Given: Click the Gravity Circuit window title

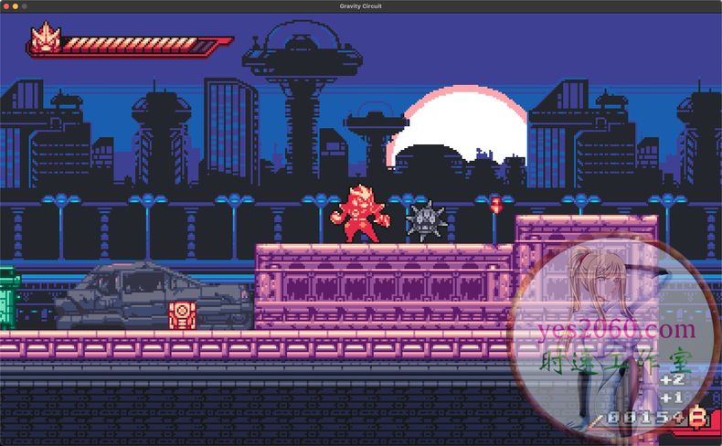Looking at the screenshot, I should coord(361,6).
